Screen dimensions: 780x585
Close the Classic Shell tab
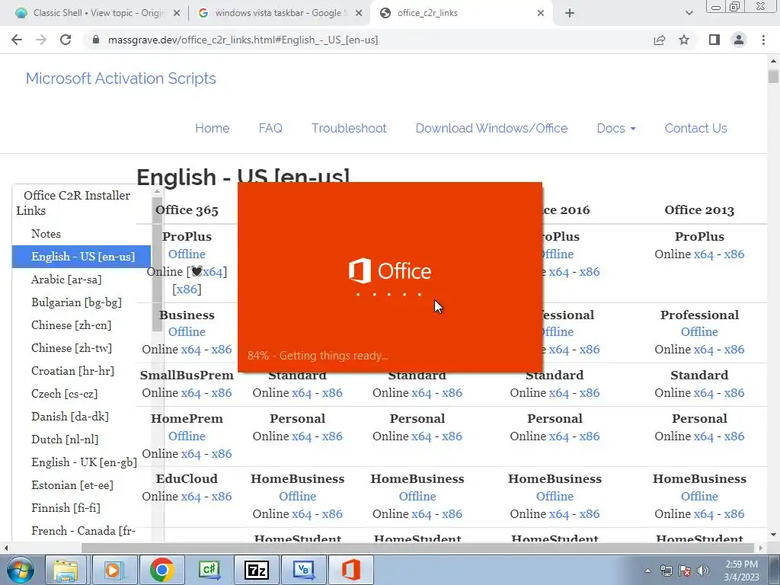(177, 14)
